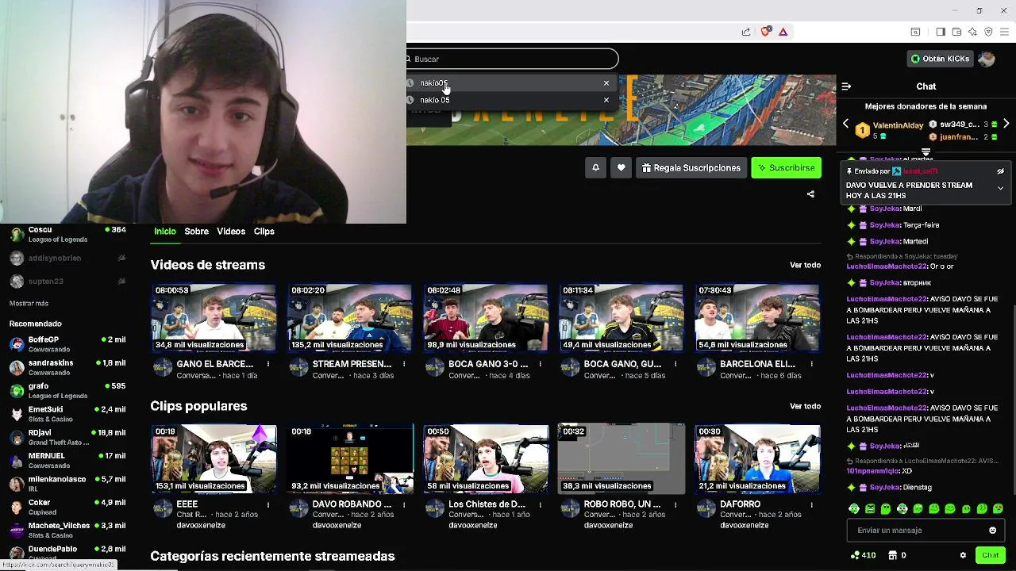Image resolution: width=1016 pixels, height=571 pixels.
Task: Open the Brave VPN shield icon
Action: (988, 32)
